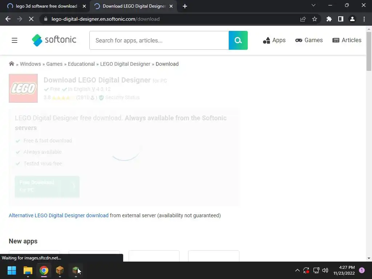
Task: Open network tray icon
Action: click(316, 270)
